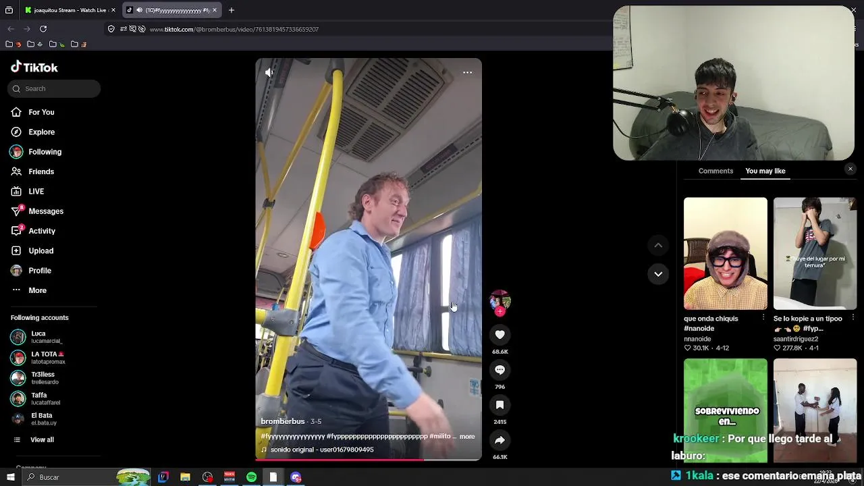The width and height of the screenshot is (864, 486).
Task: Open Spotify from the taskbar
Action: [251, 477]
